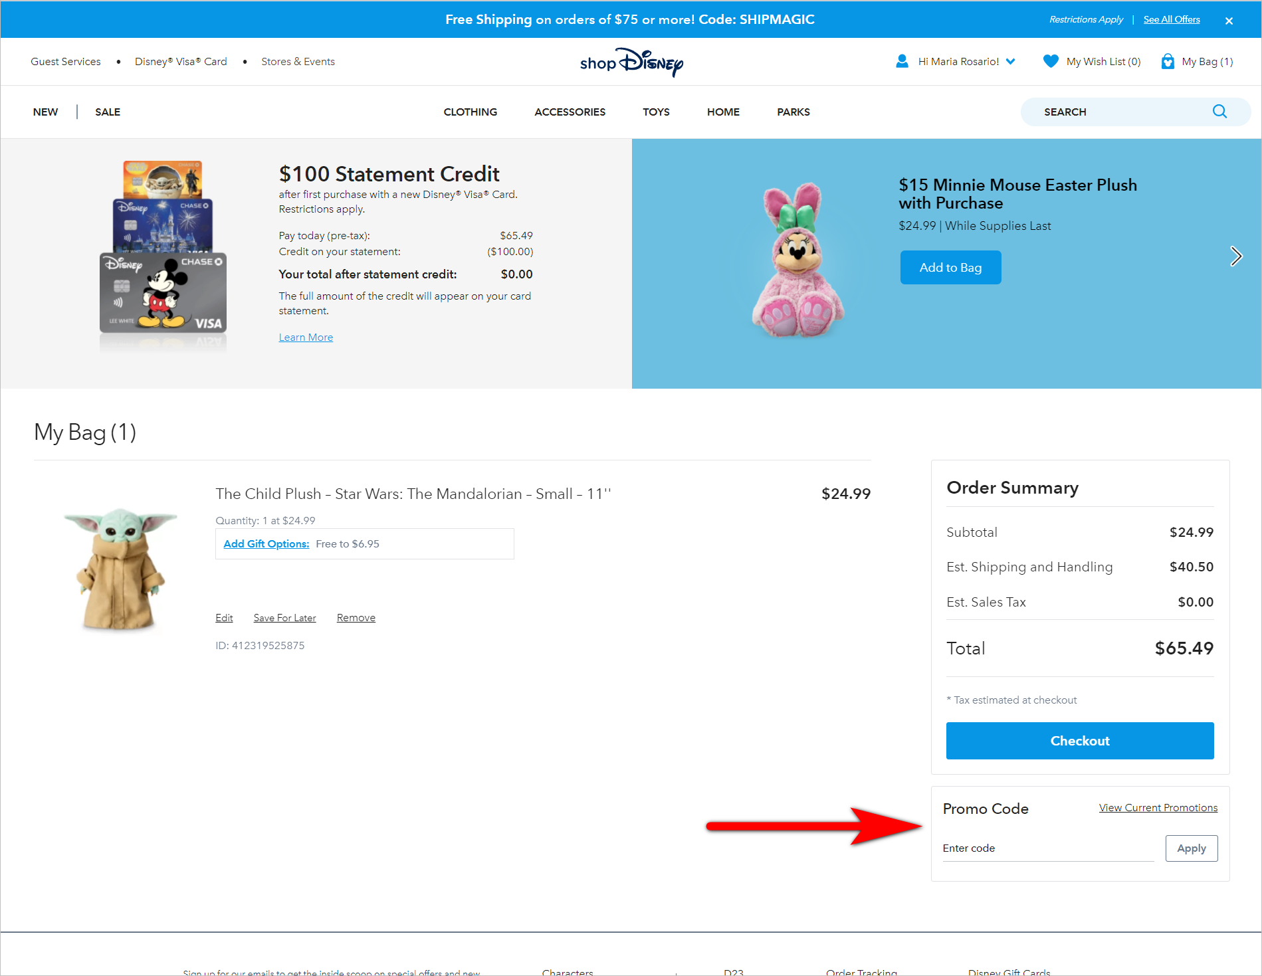
Task: Open the TOYS menu
Action: click(656, 112)
